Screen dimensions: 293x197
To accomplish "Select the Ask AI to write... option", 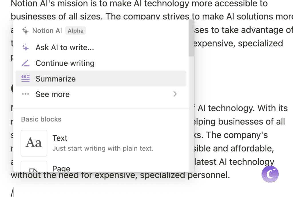I will pyautogui.click(x=65, y=47).
